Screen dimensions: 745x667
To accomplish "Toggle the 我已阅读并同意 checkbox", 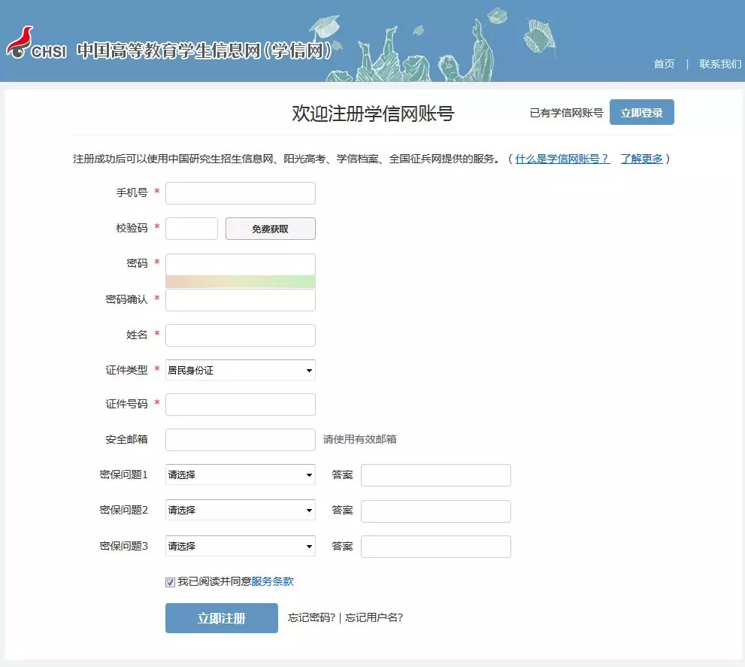I will coord(170,582).
